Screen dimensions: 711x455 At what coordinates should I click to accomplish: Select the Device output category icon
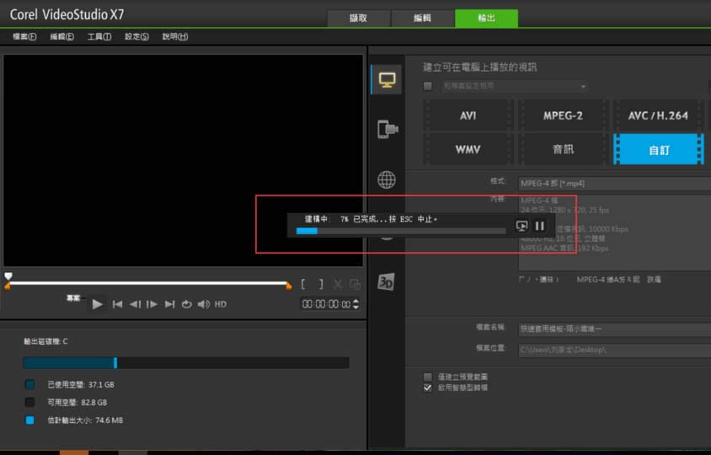pos(387,129)
